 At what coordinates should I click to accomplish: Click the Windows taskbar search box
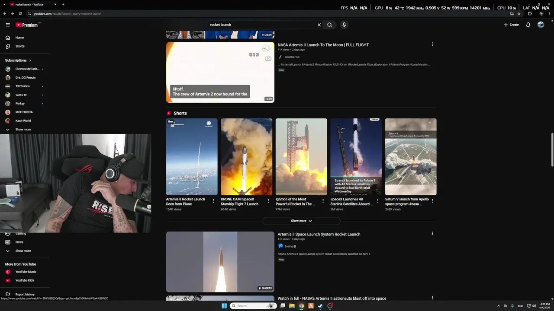coord(252,306)
